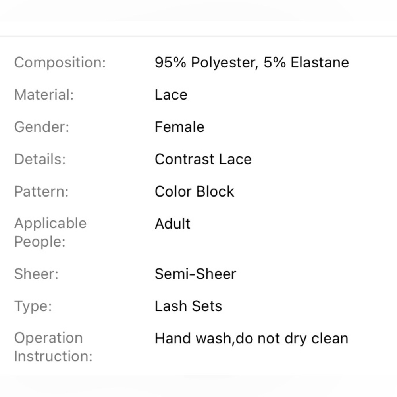Select the Lace material value
The width and height of the screenshot is (397, 397).
[x=171, y=95]
